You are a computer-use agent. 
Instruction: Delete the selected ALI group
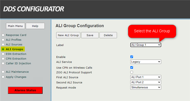pos(108,35)
